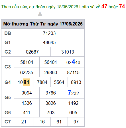Click the red predicted number 74

click(x=122, y=7)
